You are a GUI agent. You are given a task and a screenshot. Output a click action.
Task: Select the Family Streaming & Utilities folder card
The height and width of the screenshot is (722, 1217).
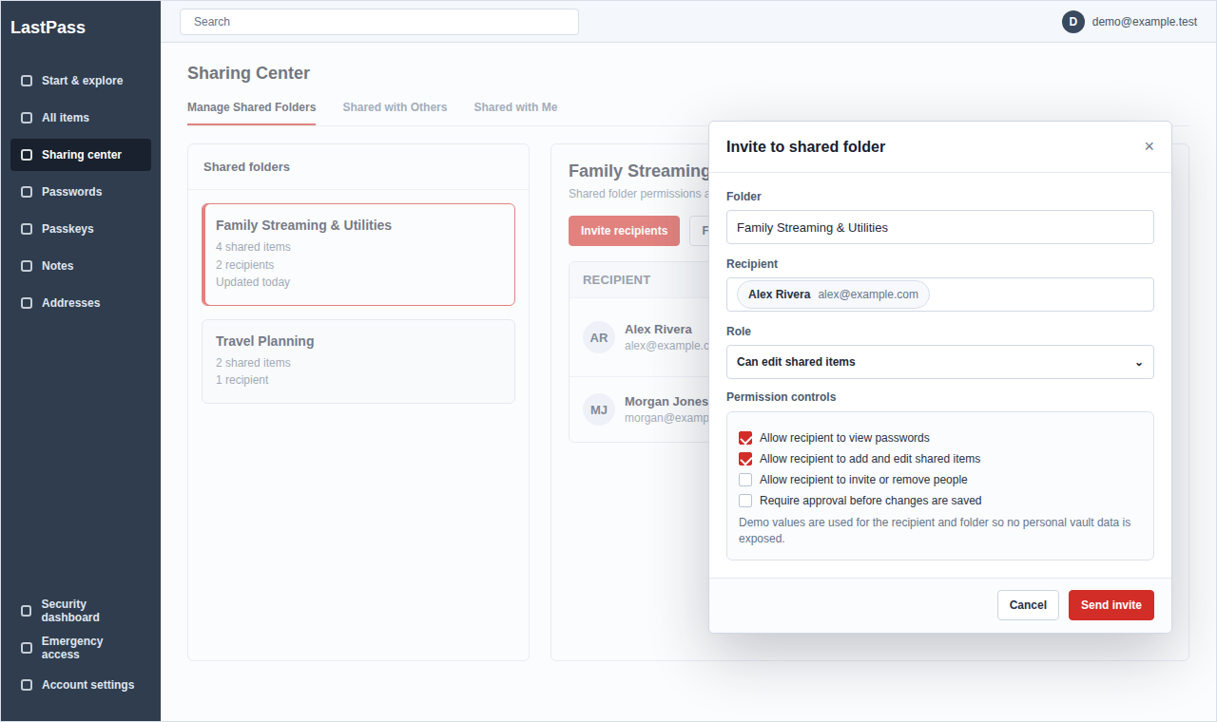(358, 255)
